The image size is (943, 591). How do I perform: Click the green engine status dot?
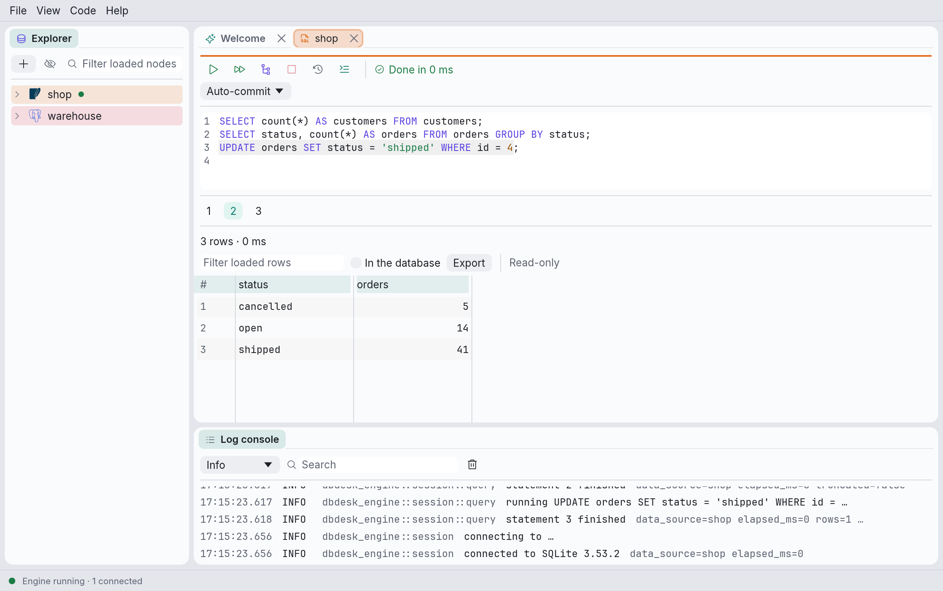click(12, 581)
